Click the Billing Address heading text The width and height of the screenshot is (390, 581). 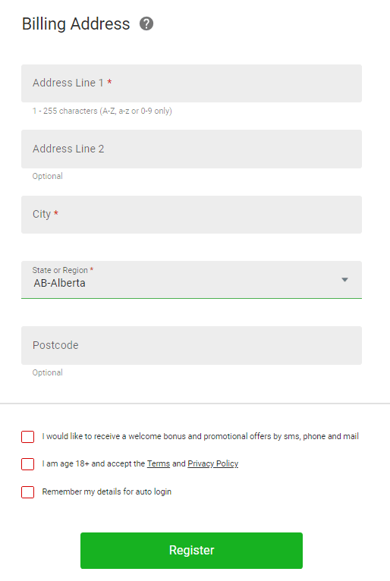click(76, 24)
